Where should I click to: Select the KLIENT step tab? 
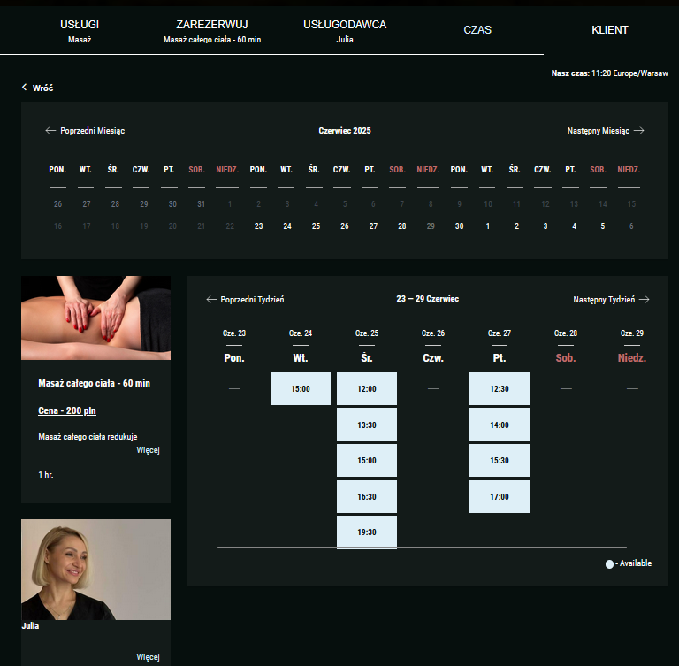[x=610, y=30]
